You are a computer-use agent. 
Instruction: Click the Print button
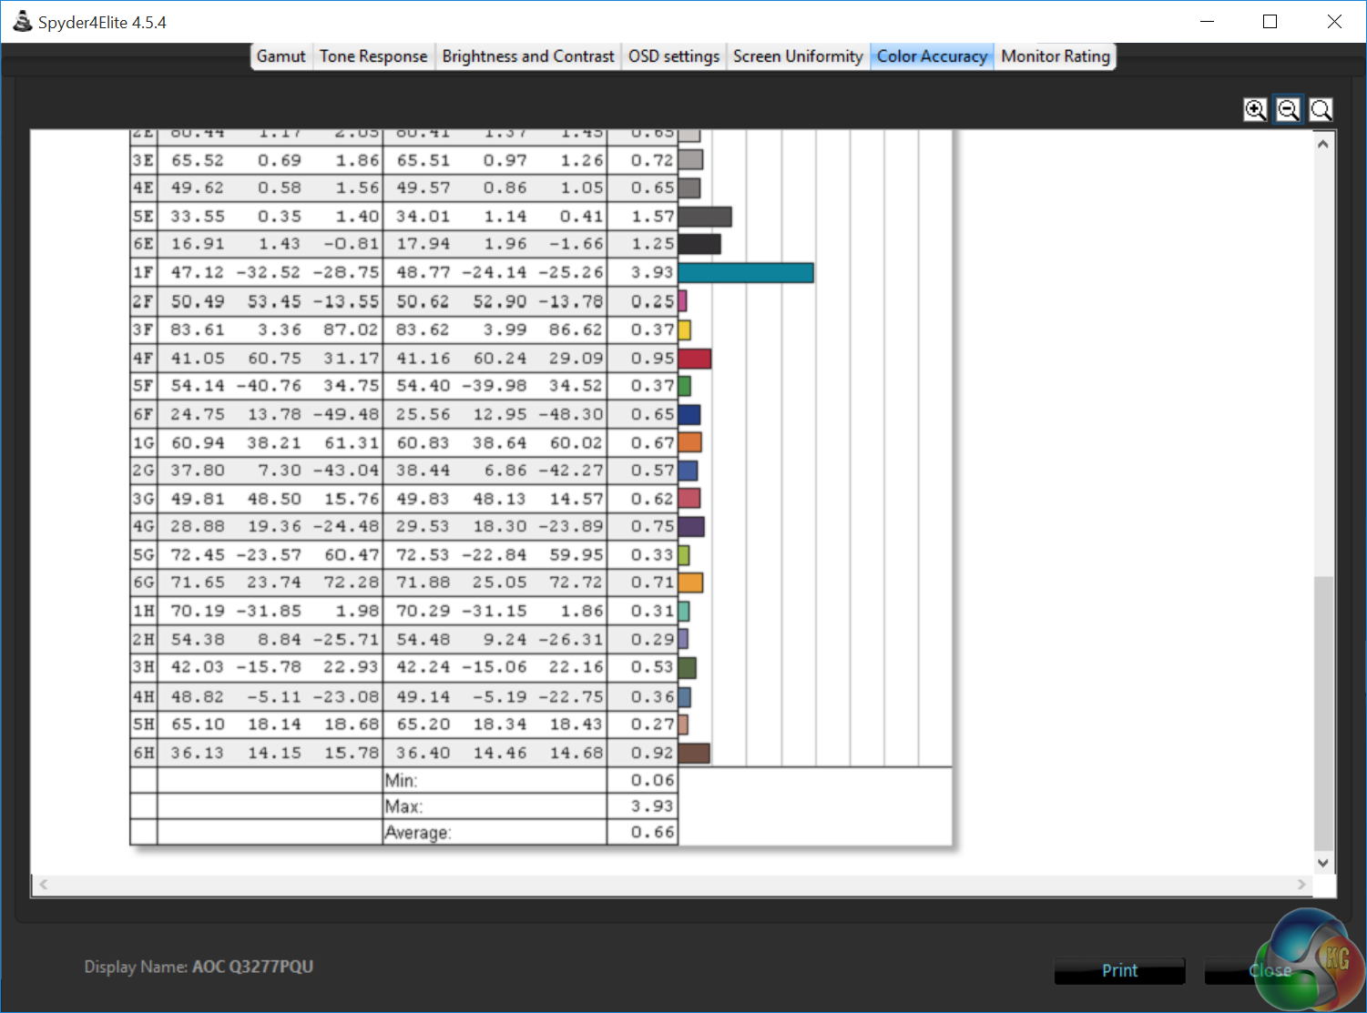tap(1119, 971)
